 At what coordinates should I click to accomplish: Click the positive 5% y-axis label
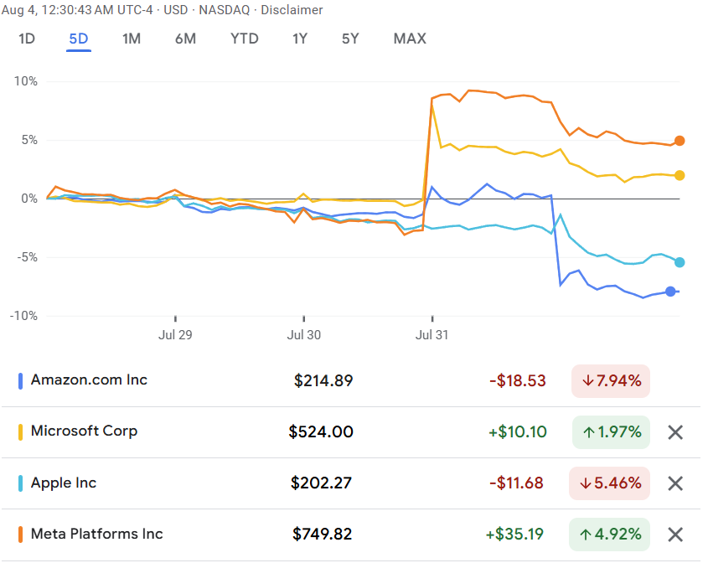29,140
